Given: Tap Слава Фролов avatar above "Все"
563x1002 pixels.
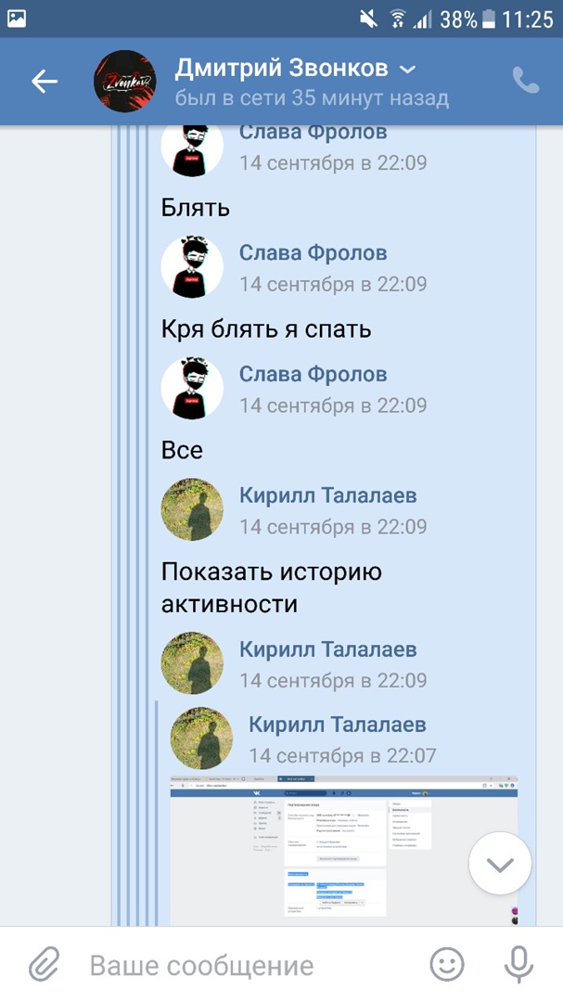Looking at the screenshot, I should coord(192,388).
